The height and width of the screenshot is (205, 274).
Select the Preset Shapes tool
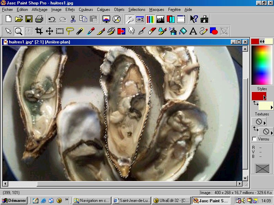click(214, 31)
